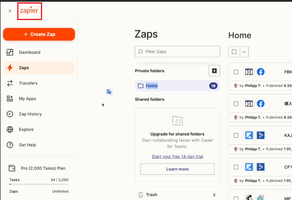The width and height of the screenshot is (292, 200).
Task: Click the Tasks 34 / 2,000 value
Action: point(59,180)
